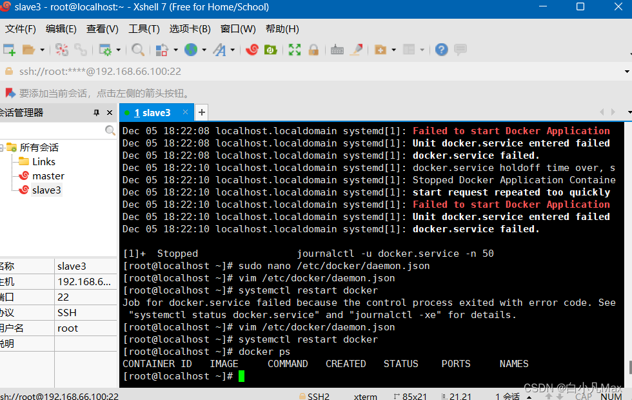Click the Open folder toolbar icon

click(x=28, y=50)
